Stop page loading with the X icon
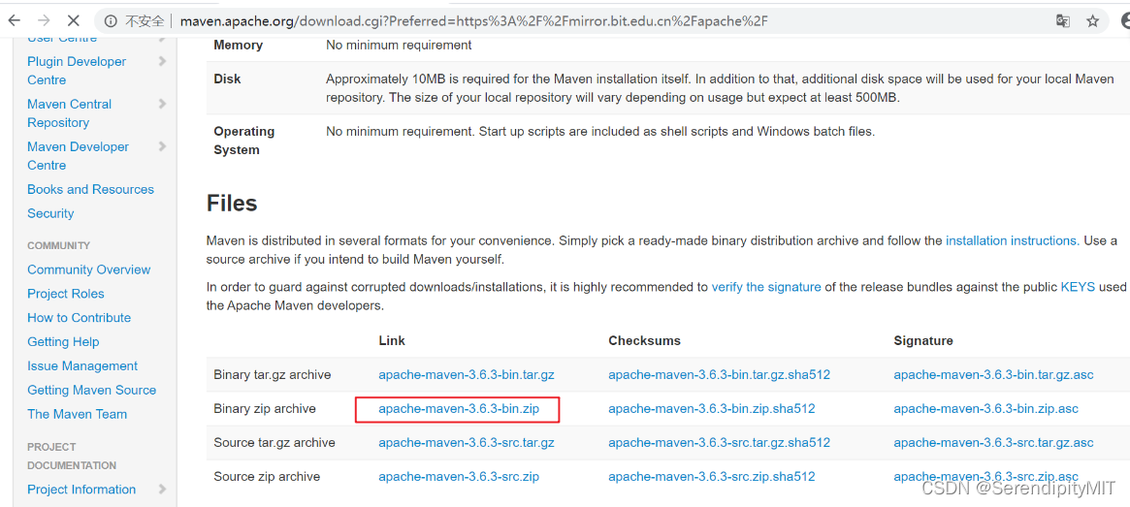The image size is (1130, 507). 75,21
